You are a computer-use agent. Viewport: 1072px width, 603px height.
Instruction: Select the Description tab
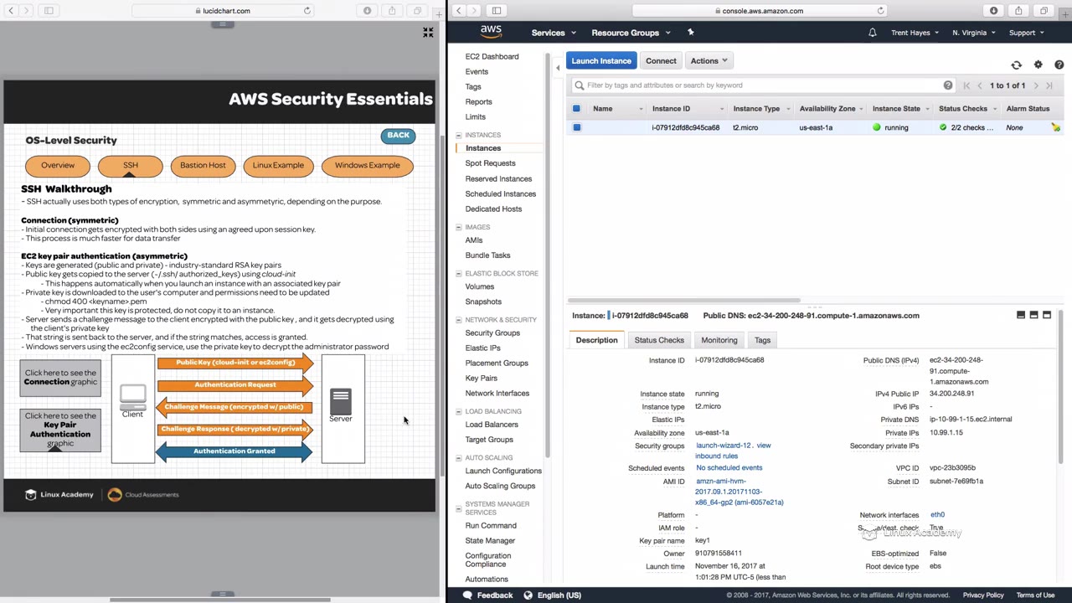596,340
